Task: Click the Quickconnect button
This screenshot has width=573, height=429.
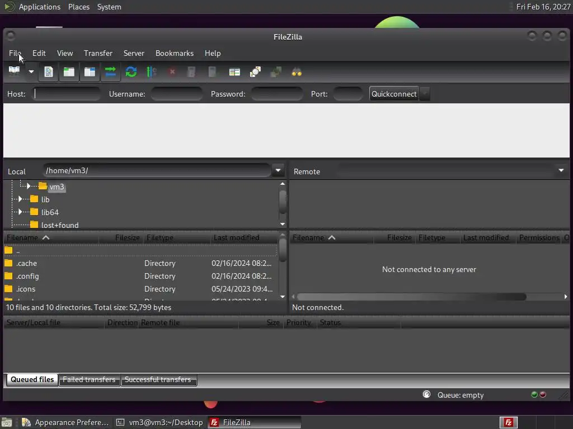Action: [x=394, y=94]
